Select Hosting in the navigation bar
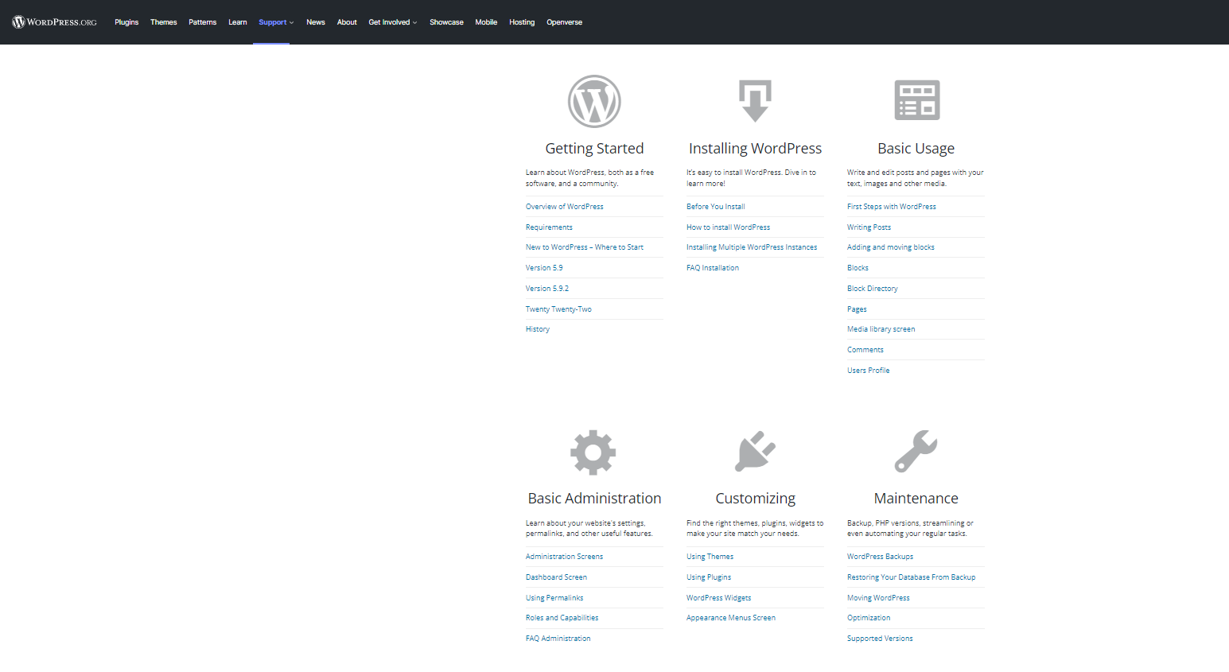The image size is (1229, 672). tap(522, 22)
